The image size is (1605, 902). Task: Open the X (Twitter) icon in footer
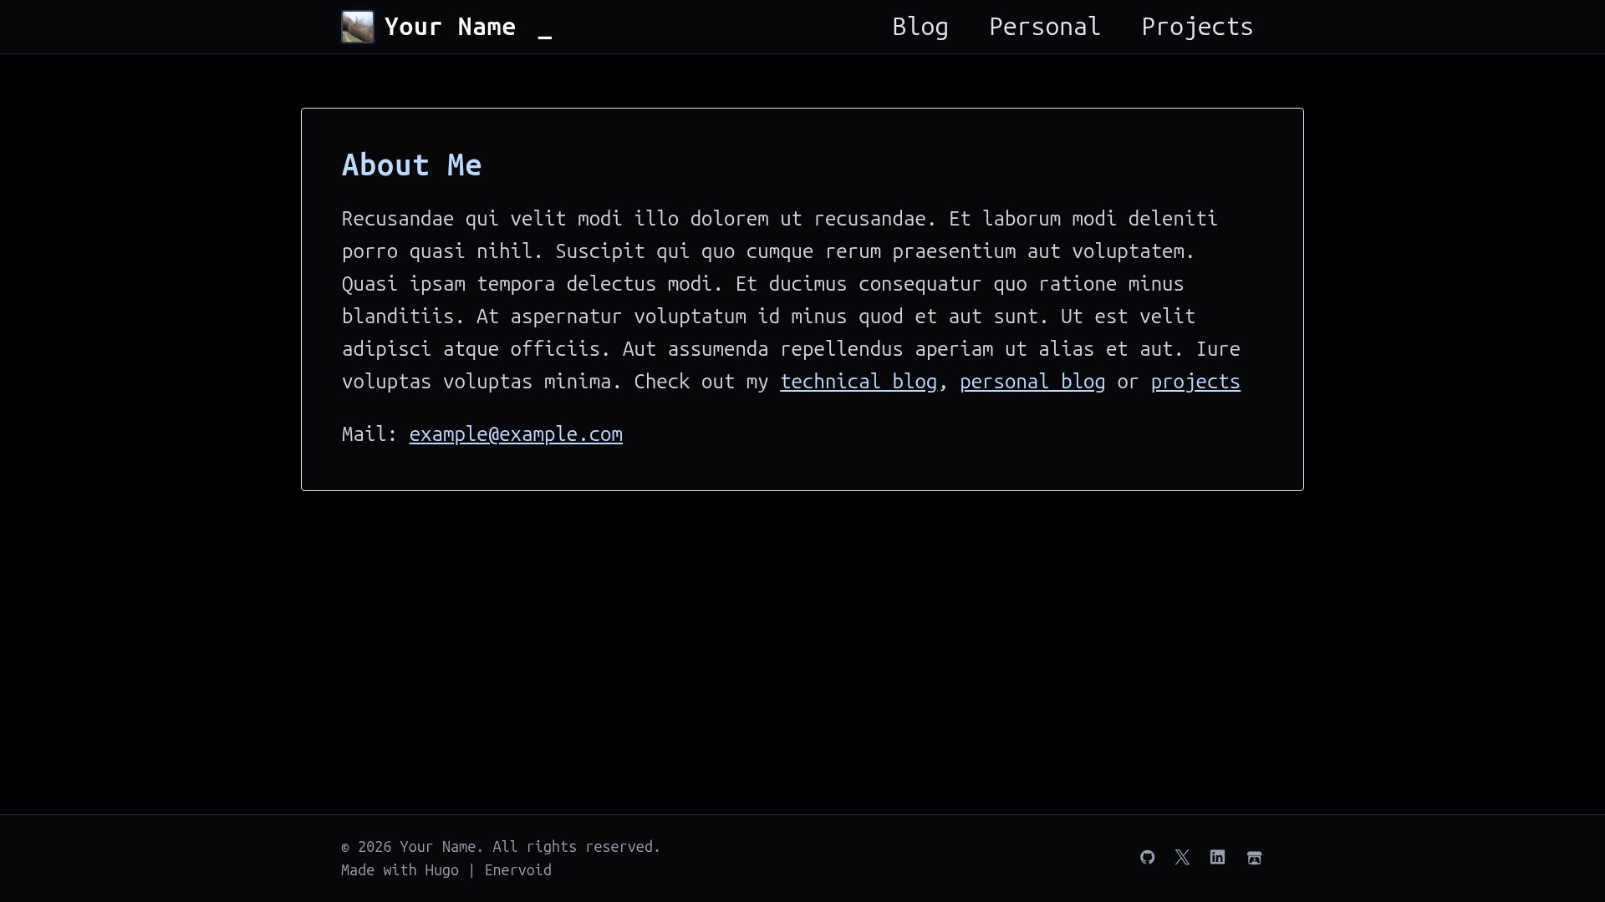(1182, 858)
